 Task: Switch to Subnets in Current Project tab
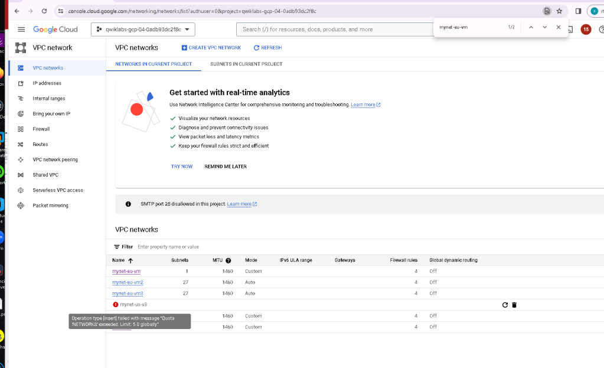click(246, 64)
